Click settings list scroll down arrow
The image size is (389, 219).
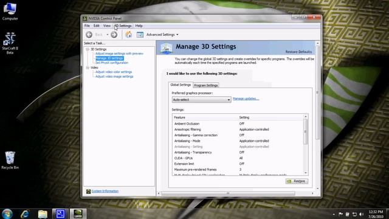(x=306, y=173)
